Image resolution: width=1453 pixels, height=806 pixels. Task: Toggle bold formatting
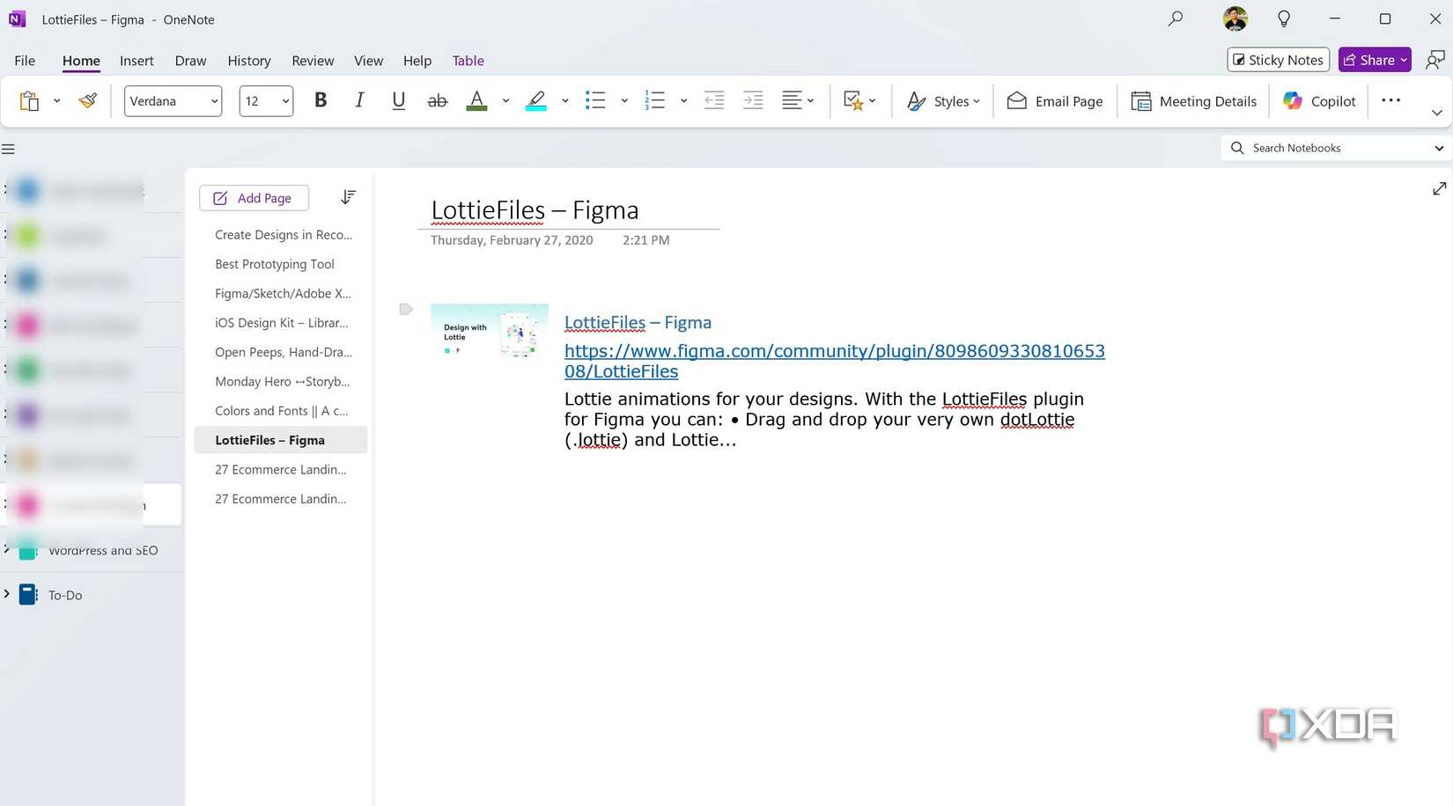click(x=321, y=100)
